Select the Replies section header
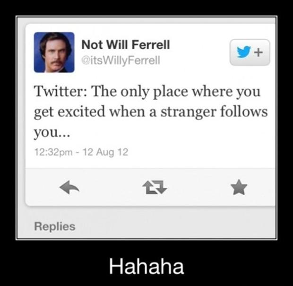The height and width of the screenshot is (286, 293). pyautogui.click(x=55, y=226)
